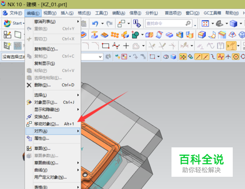The height and width of the screenshot is (189, 245).
Task: Choose 移动对象(O)... from Edit menu
Action: 53,124
